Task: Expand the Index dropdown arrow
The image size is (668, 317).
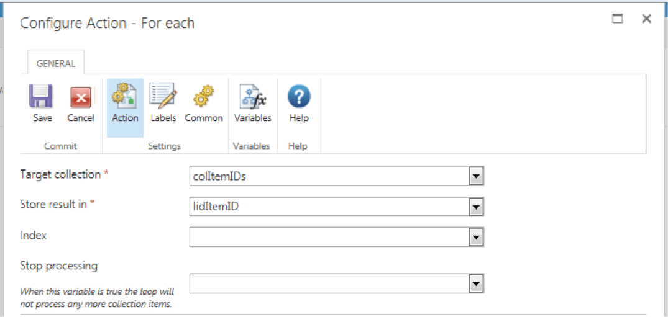Action: 476,237
